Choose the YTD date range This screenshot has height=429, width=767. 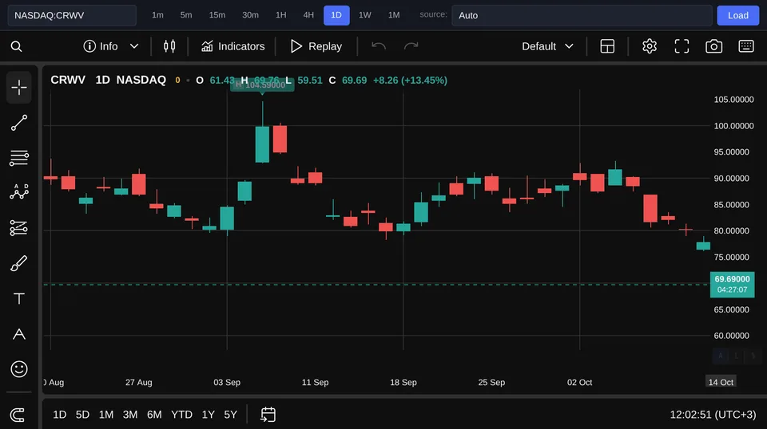[x=181, y=415]
